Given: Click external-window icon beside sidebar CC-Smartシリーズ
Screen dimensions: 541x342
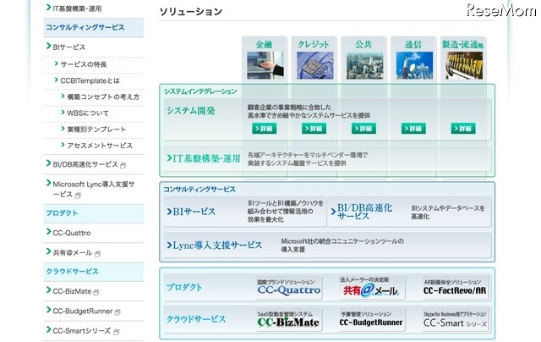Looking at the screenshot, I should 117,332.
